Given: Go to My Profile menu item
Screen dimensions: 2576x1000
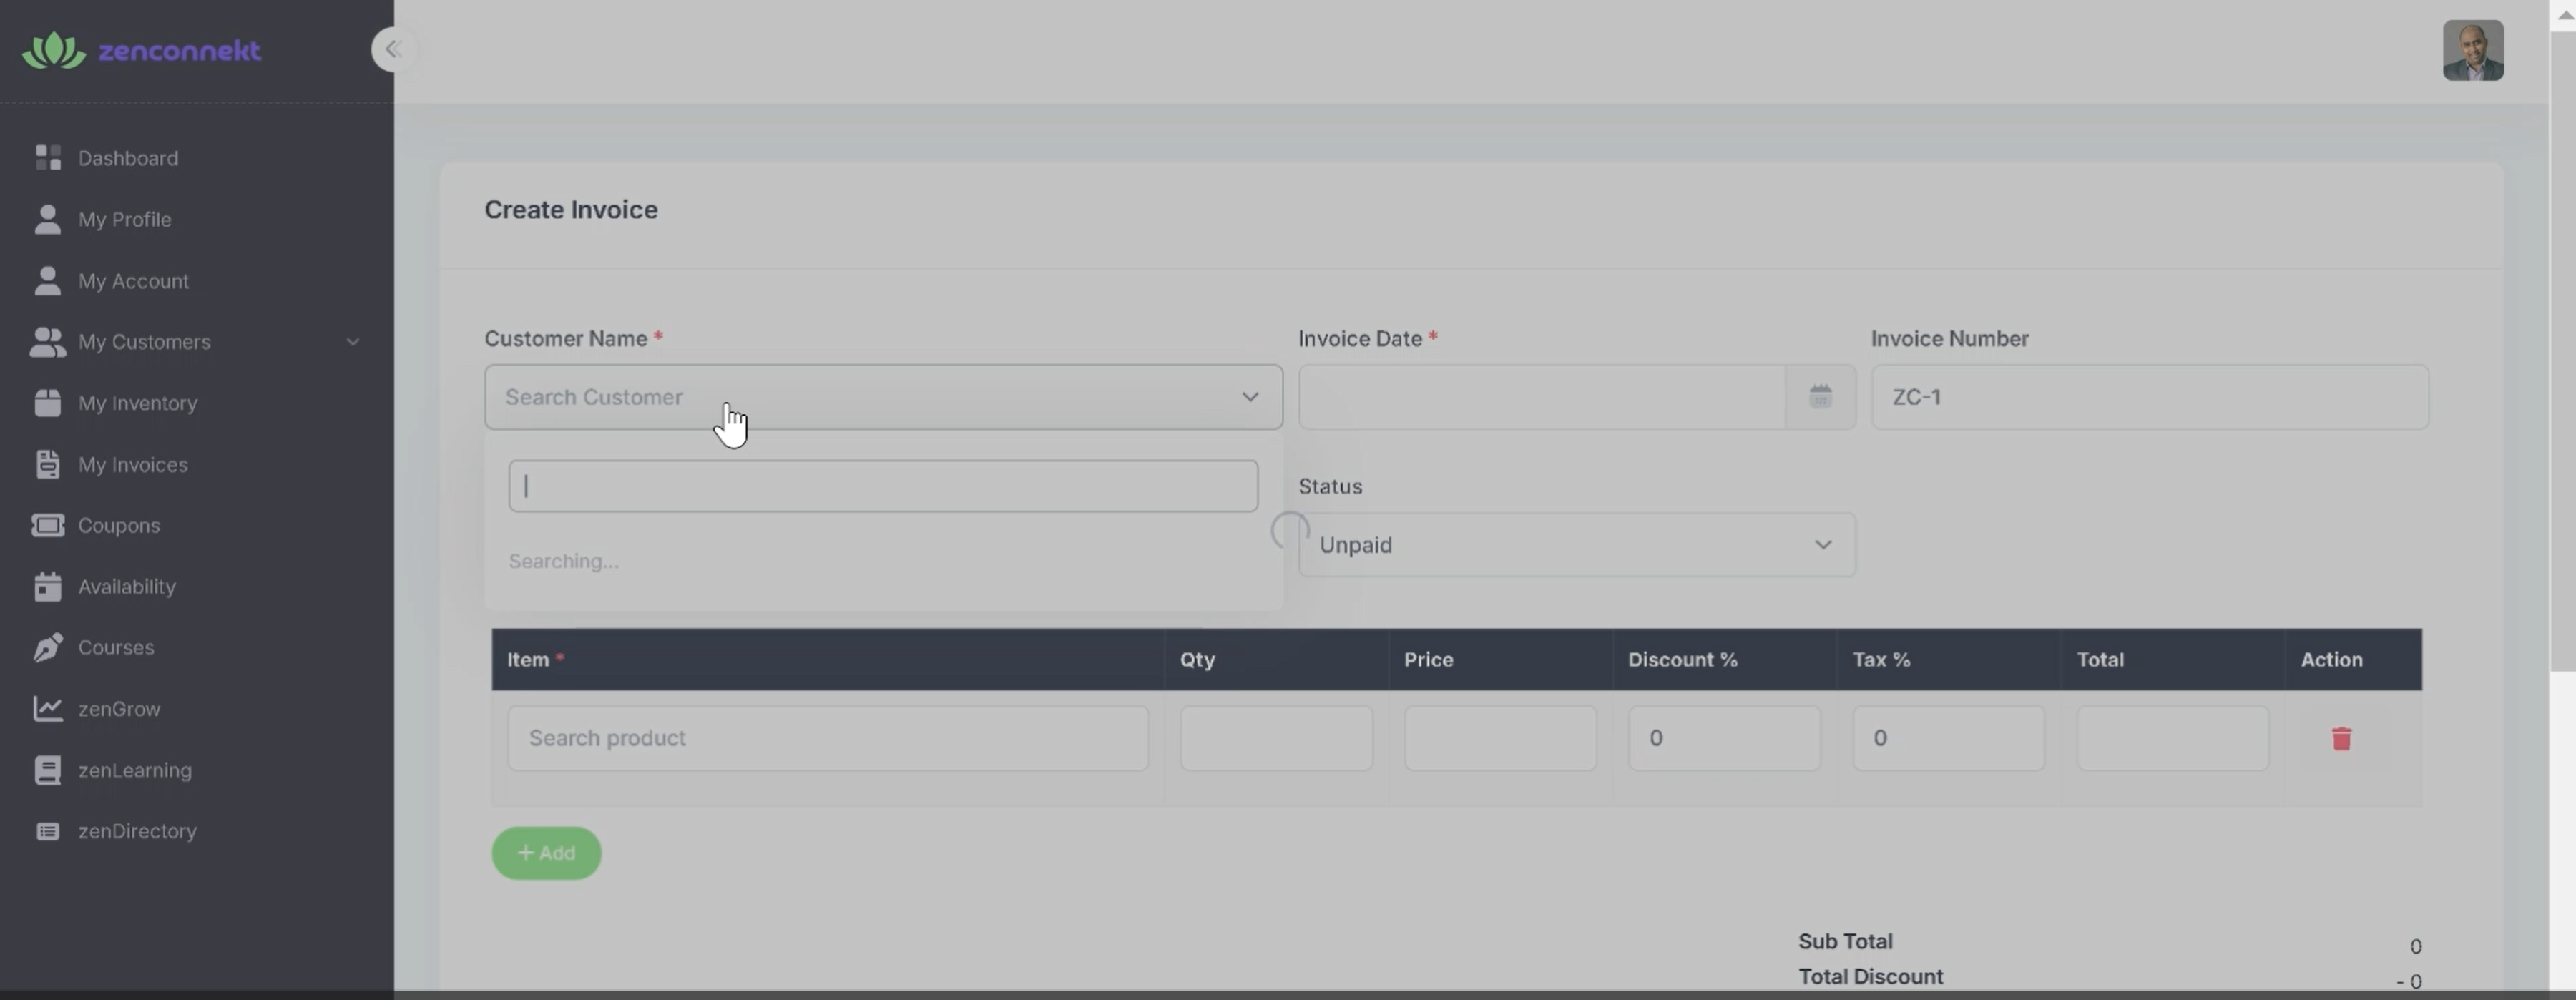Looking at the screenshot, I should [125, 220].
